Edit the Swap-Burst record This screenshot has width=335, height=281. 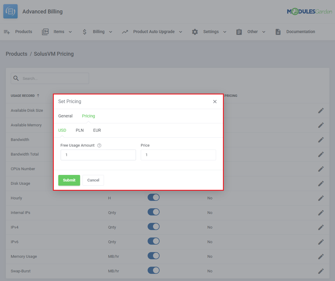coord(321,271)
